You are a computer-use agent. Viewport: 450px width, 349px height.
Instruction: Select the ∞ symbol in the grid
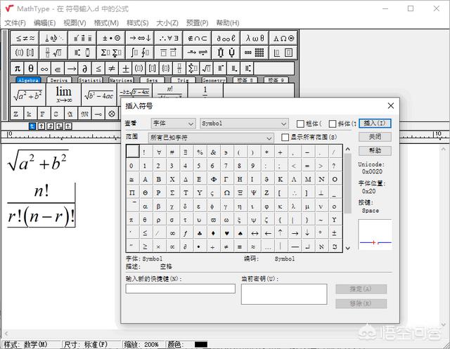pos(172,233)
